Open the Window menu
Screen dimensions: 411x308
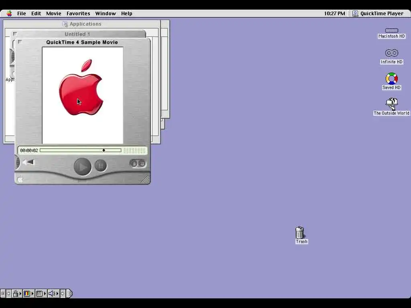(106, 13)
